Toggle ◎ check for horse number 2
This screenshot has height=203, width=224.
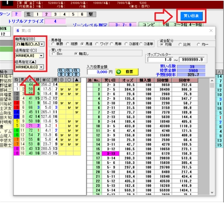tap(62, 89)
